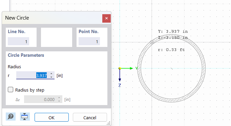Click the radius r input field
This screenshot has width=231, height=126.
coord(35,75)
